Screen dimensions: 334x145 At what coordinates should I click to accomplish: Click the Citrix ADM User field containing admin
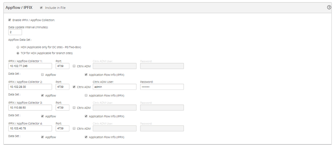(115, 87)
